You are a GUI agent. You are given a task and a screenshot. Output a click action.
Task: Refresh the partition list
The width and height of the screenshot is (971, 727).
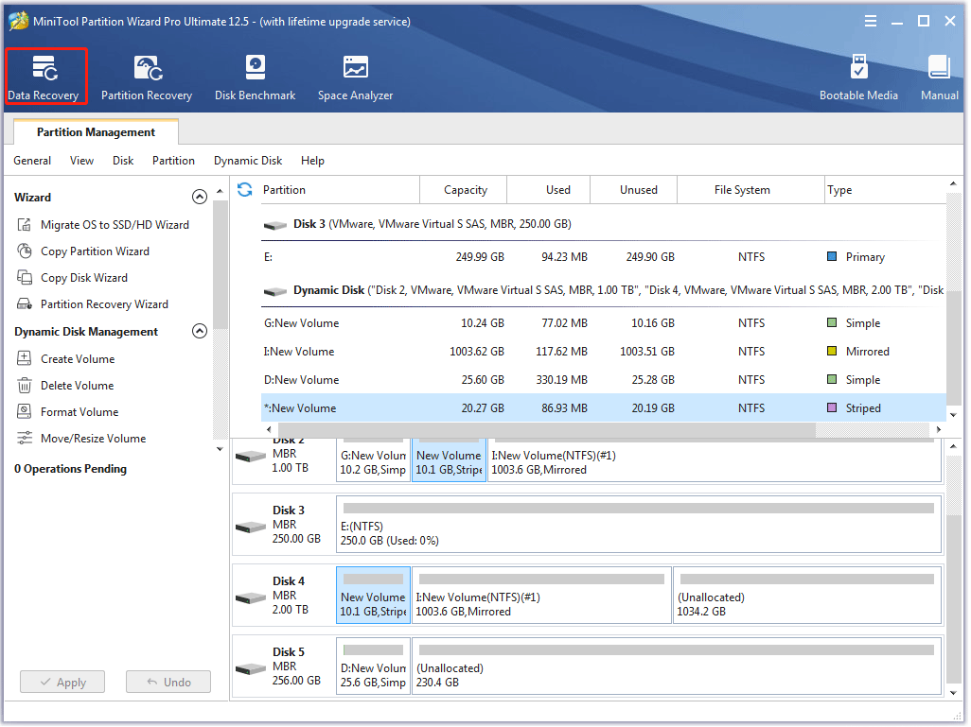(x=245, y=190)
